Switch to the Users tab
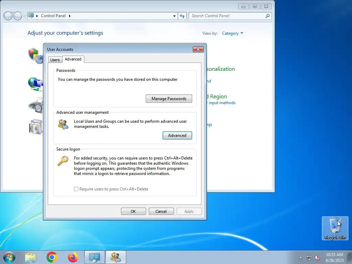The image size is (352, 264). [55, 60]
